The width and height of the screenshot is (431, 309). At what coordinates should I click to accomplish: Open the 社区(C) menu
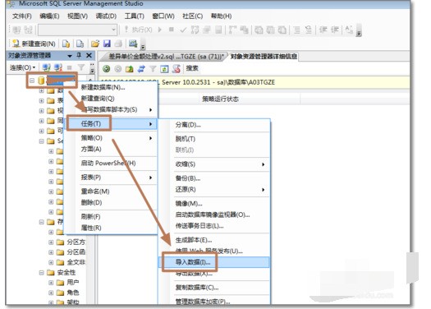(x=192, y=16)
